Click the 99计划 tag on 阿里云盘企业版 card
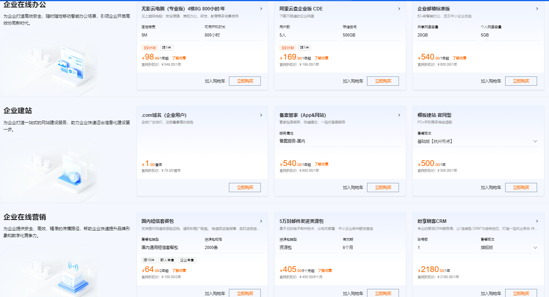549x297 pixels. (x=288, y=48)
